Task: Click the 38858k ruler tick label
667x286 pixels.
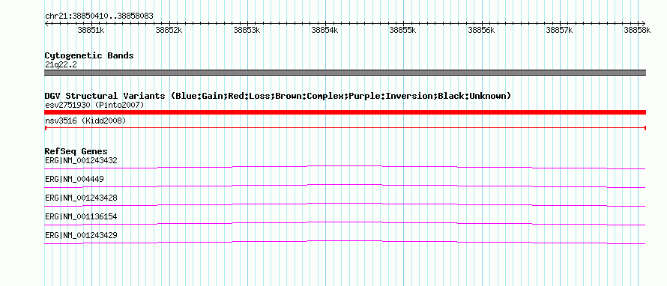Action: pyautogui.click(x=637, y=30)
